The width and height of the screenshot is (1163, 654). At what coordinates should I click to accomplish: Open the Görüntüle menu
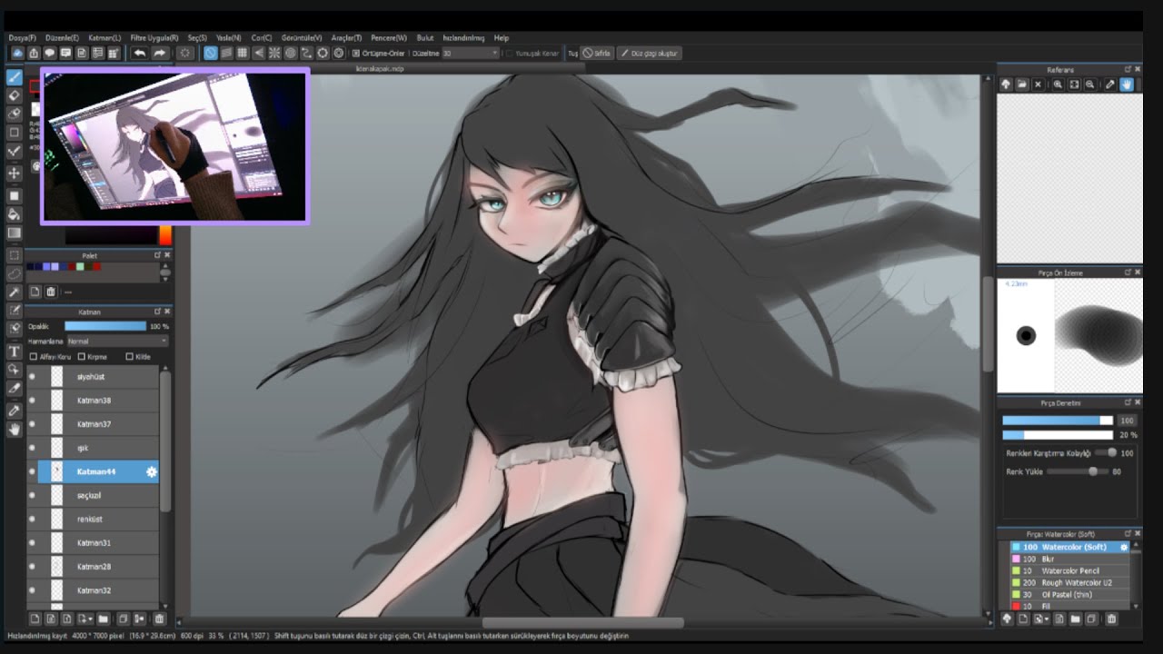coord(302,38)
